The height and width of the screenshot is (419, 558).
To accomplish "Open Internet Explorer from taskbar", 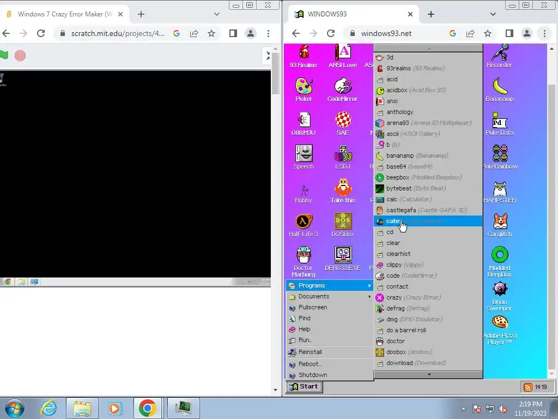I will point(48,408).
